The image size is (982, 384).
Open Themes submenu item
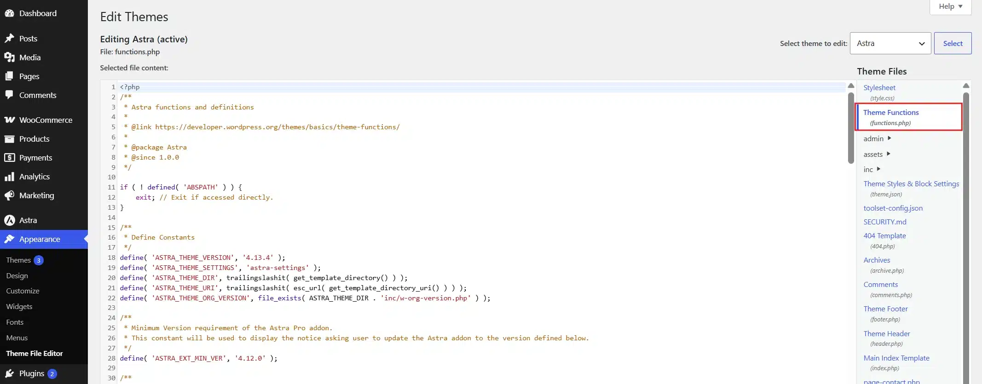pyautogui.click(x=18, y=260)
